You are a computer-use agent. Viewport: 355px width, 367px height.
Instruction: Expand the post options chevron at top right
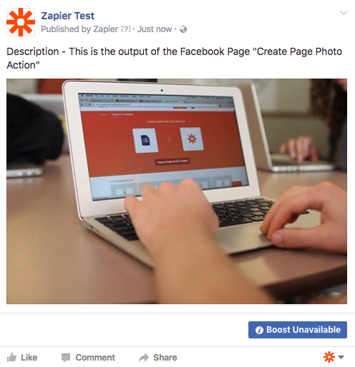[x=344, y=13]
